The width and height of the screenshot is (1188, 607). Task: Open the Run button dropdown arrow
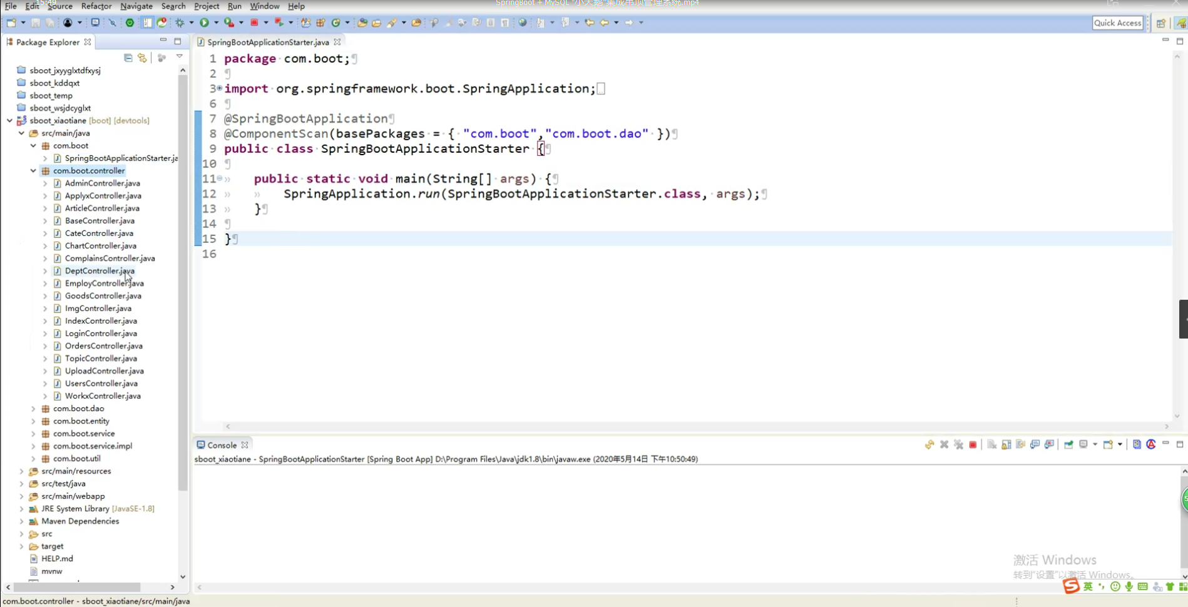[x=217, y=23]
